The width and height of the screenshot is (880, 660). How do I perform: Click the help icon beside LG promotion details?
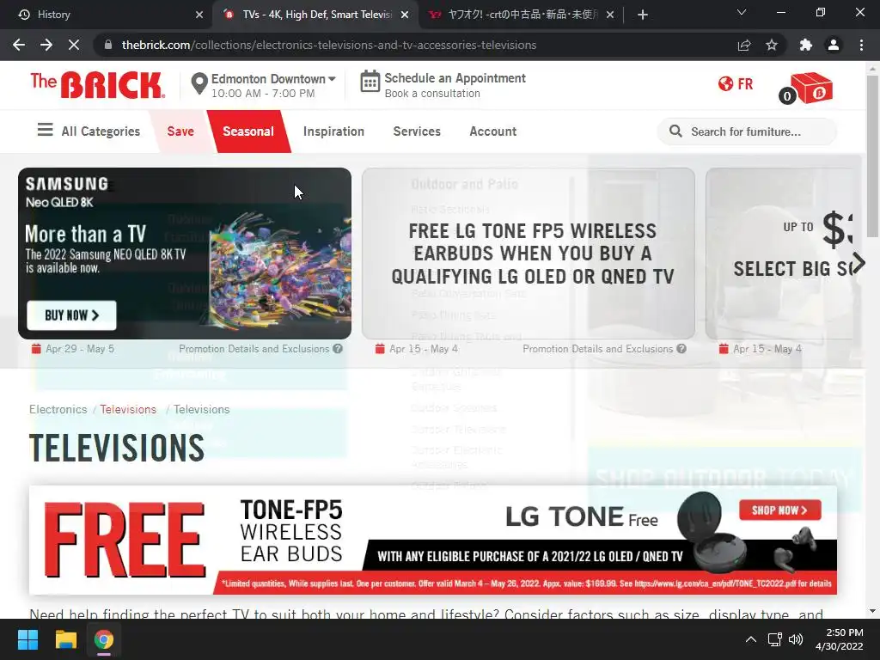[681, 349]
